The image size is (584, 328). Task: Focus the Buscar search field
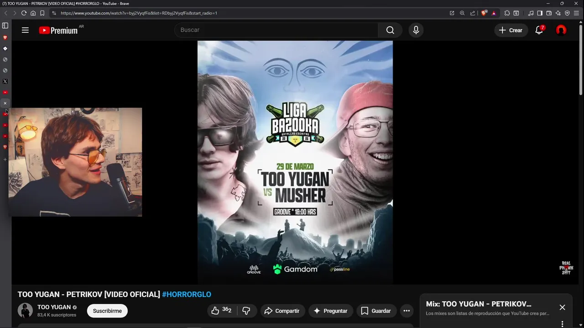click(x=276, y=30)
